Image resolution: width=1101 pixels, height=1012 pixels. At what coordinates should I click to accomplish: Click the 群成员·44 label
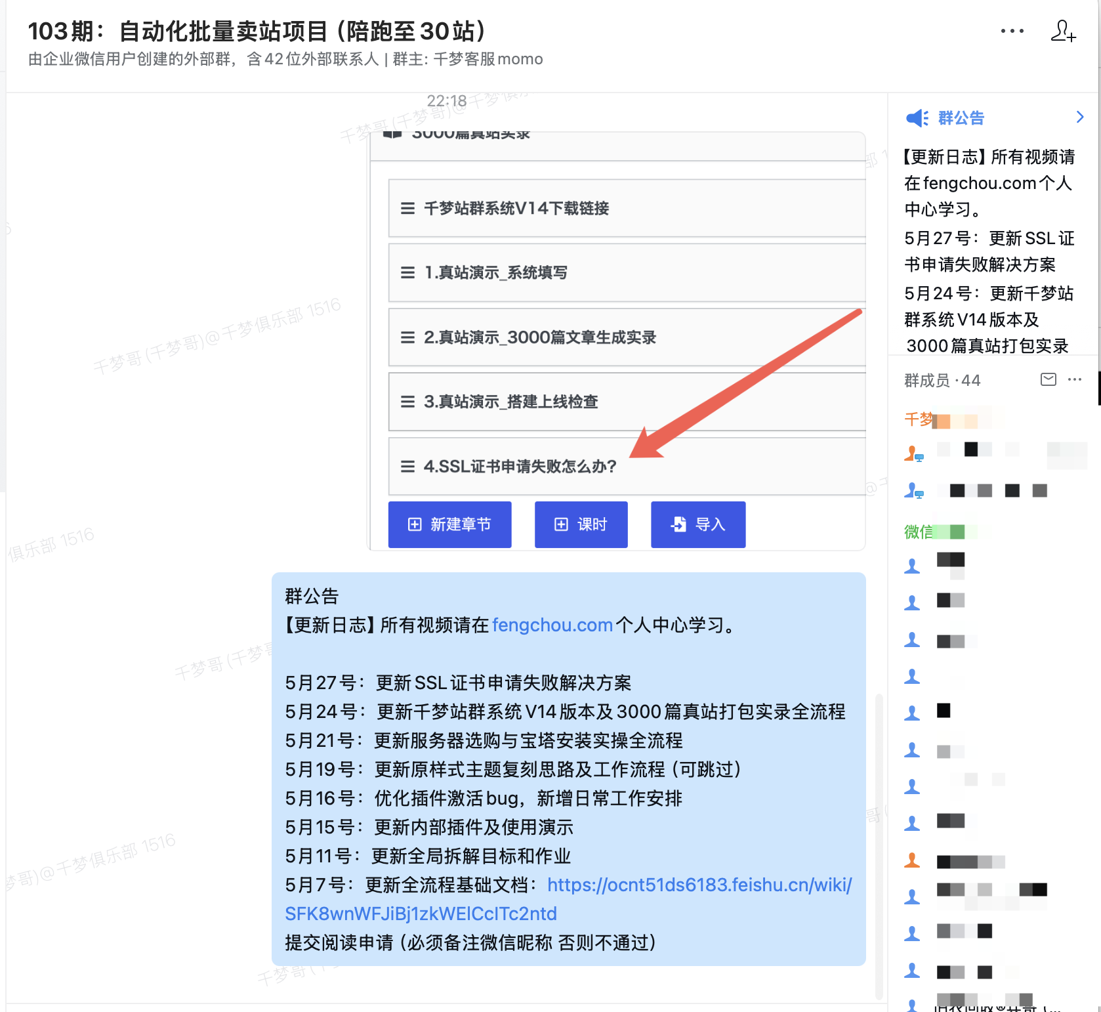pyautogui.click(x=942, y=380)
